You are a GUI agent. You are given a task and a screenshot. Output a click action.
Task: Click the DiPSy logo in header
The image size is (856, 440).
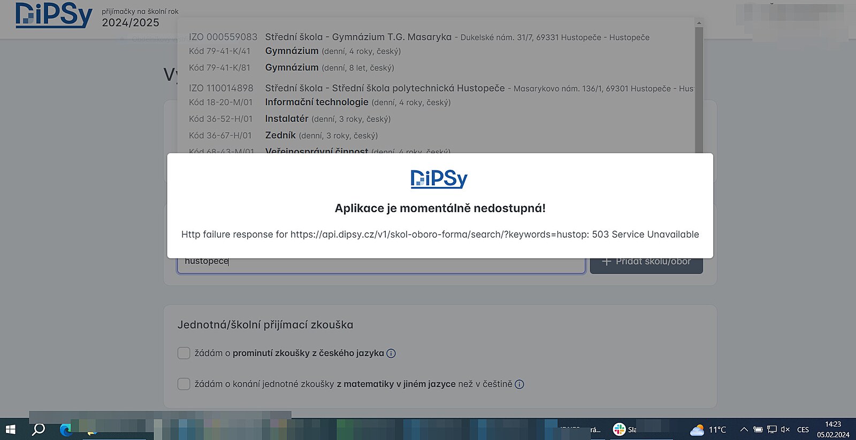53,15
